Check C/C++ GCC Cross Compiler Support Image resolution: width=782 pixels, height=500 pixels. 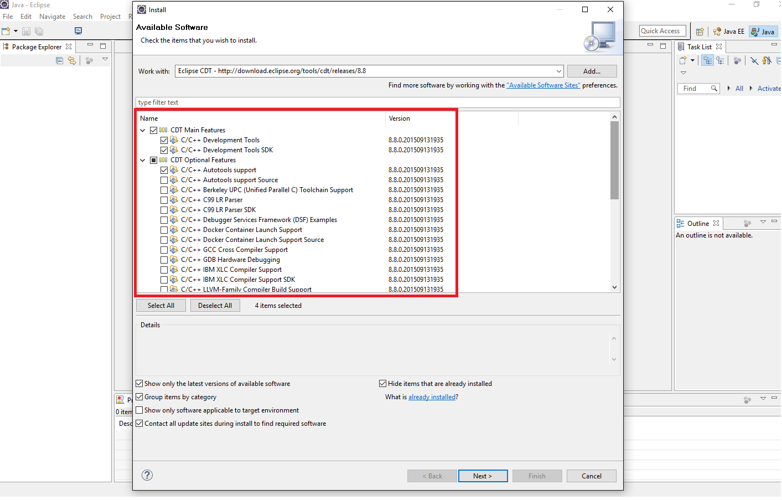164,250
